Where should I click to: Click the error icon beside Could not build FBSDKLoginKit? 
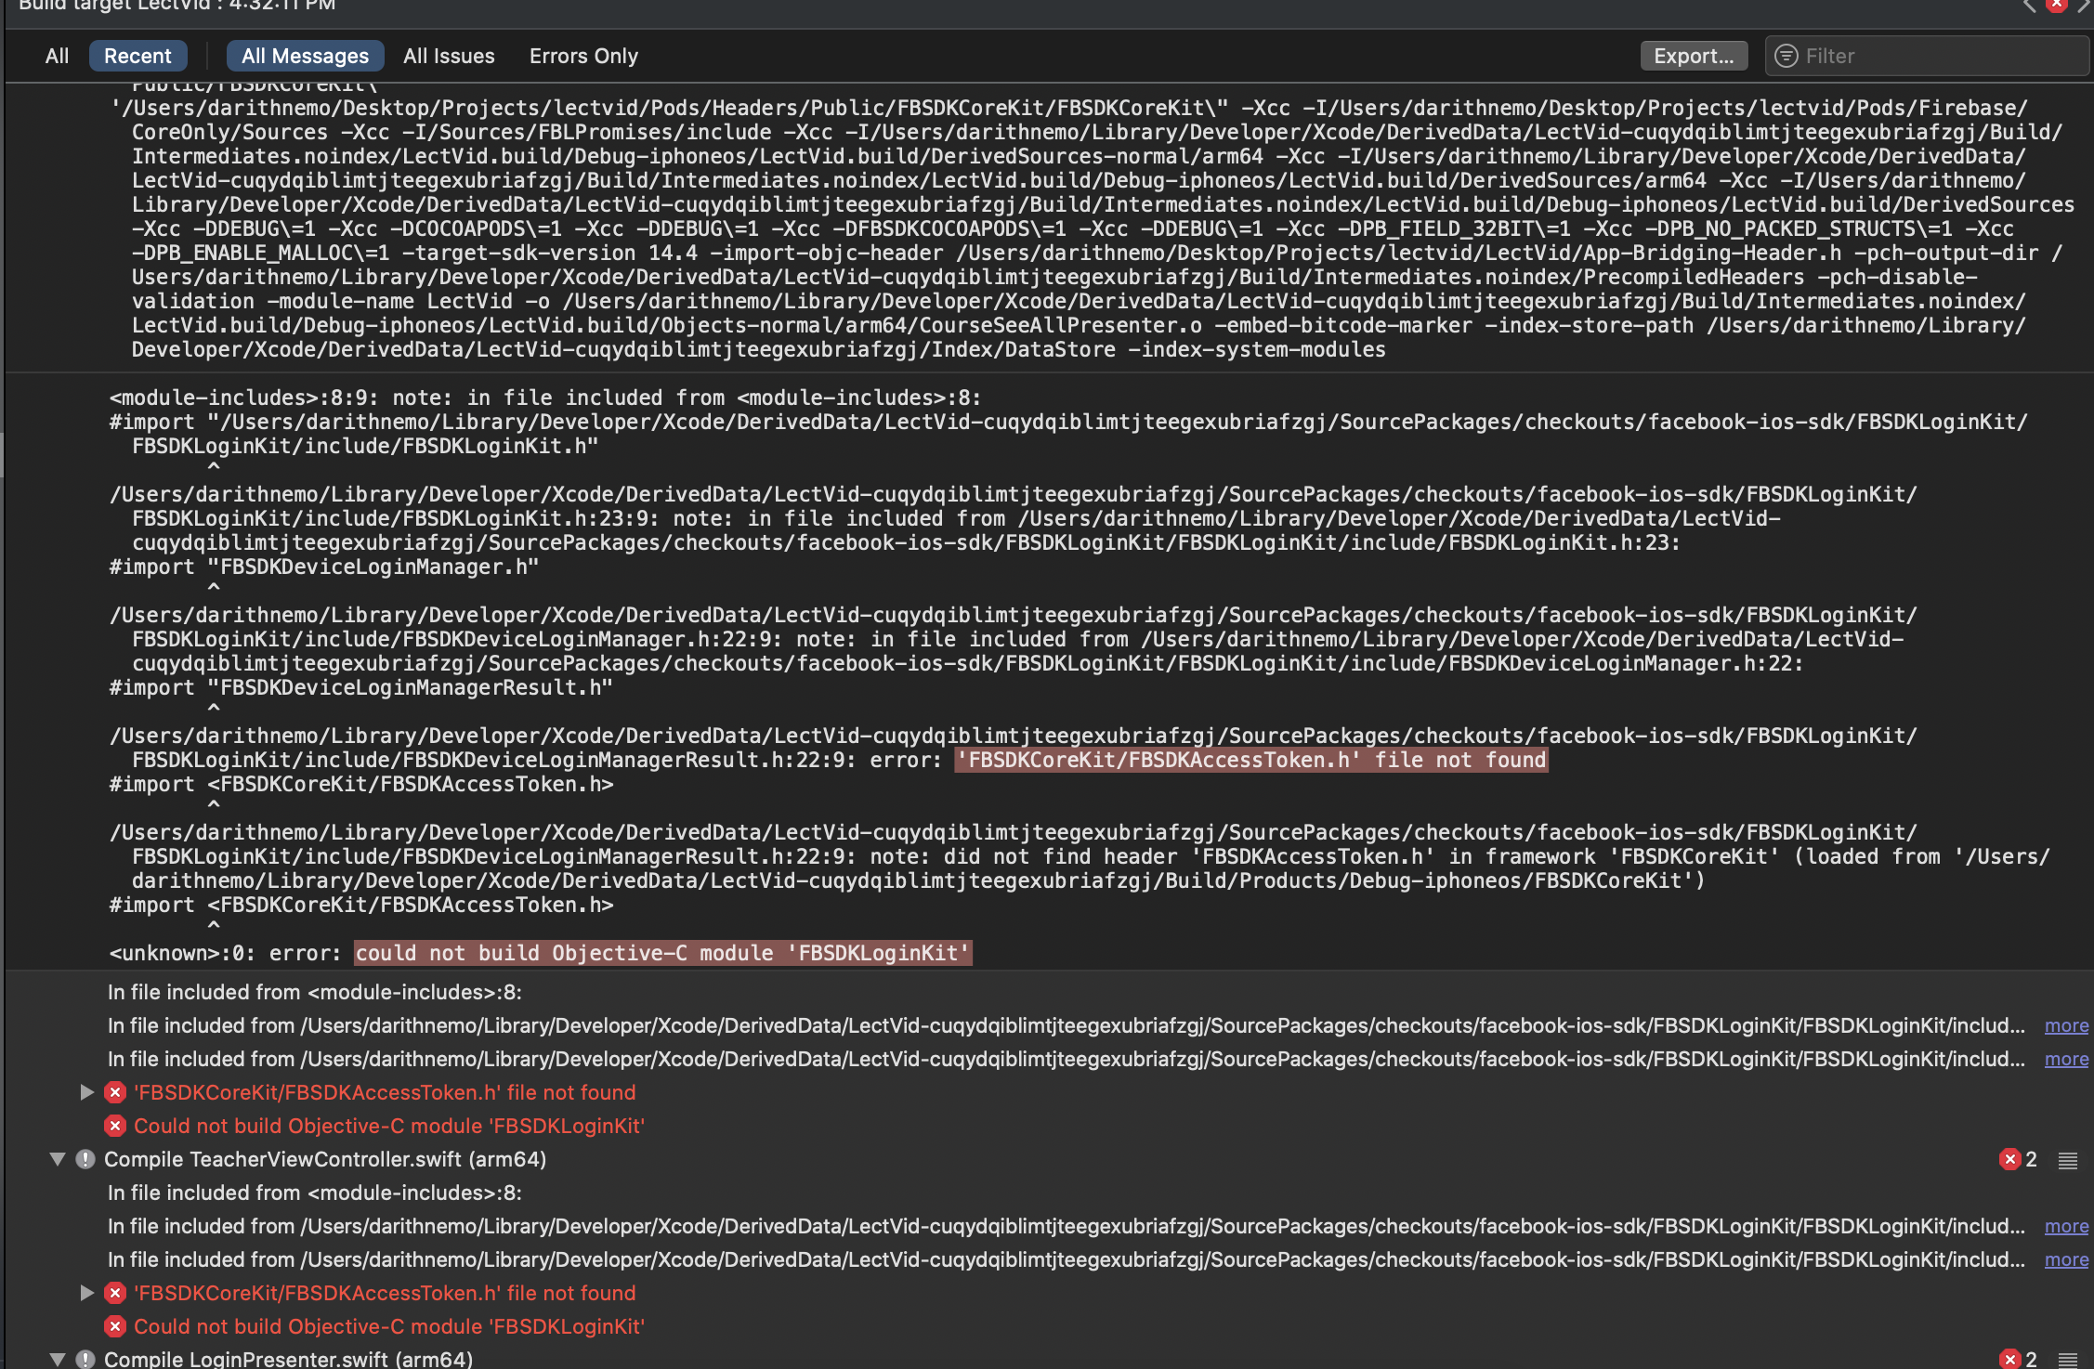(115, 1126)
